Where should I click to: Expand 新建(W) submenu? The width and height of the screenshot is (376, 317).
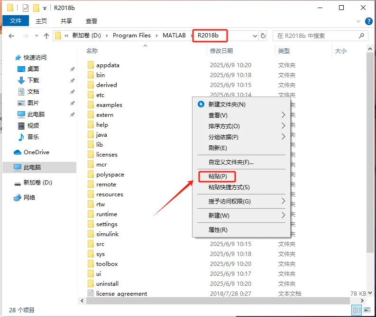click(x=284, y=215)
